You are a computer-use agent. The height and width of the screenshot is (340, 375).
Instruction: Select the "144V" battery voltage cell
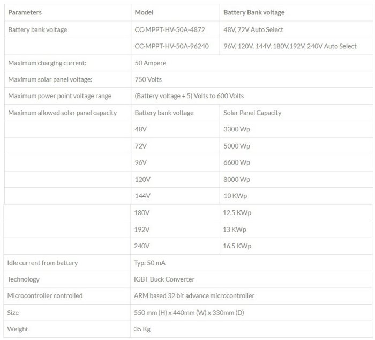(142, 196)
